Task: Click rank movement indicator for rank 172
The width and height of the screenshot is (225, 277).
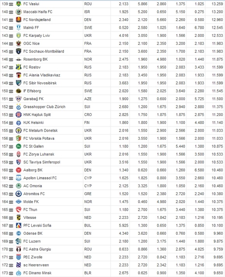Action: 11,265
